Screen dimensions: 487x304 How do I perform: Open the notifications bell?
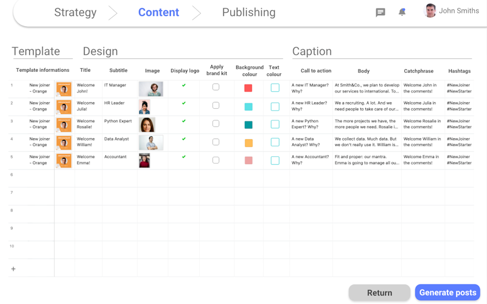402,12
